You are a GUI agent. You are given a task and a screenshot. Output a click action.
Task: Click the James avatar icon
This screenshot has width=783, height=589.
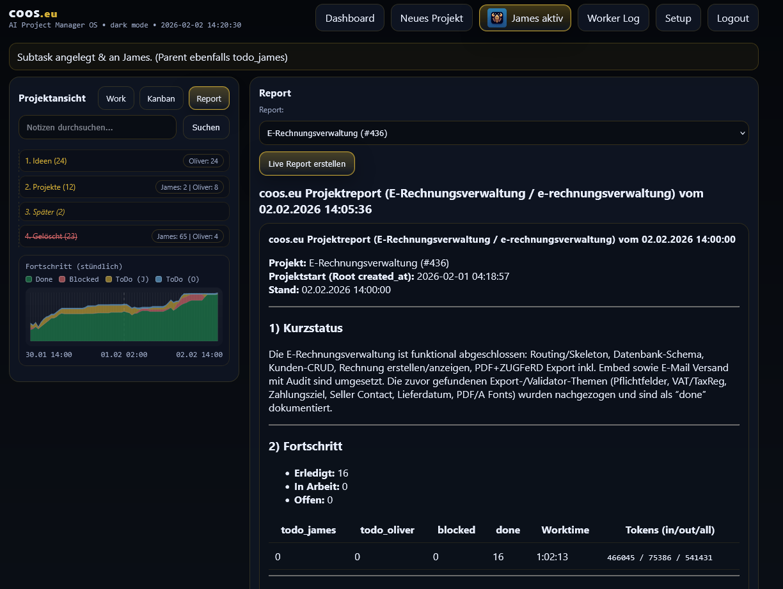[496, 18]
